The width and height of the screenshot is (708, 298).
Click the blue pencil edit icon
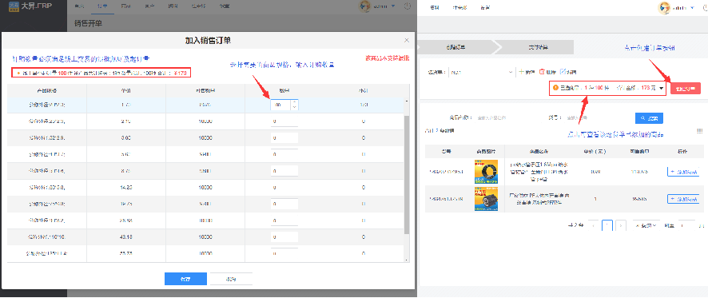click(x=563, y=72)
